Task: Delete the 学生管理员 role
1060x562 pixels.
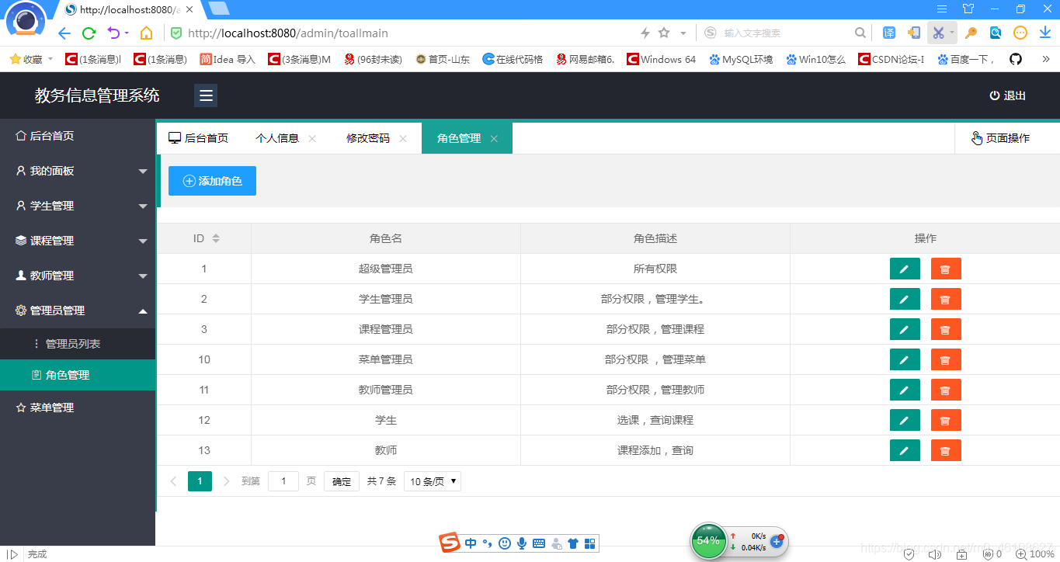Action: pyautogui.click(x=946, y=299)
